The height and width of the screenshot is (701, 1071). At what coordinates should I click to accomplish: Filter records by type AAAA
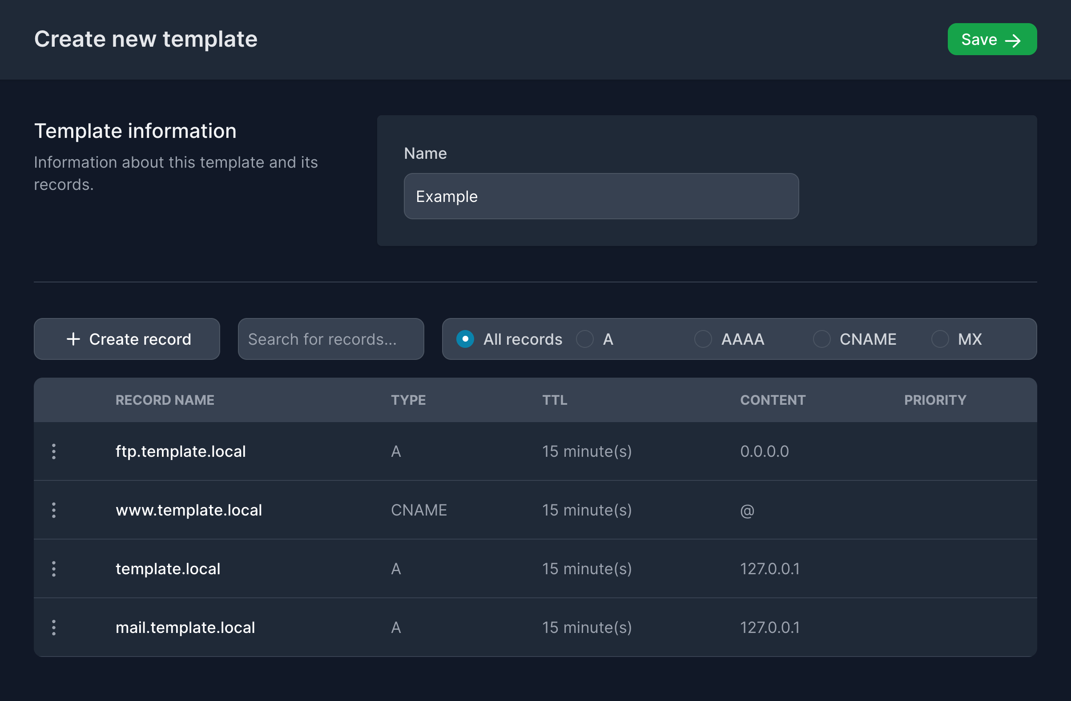pos(702,339)
